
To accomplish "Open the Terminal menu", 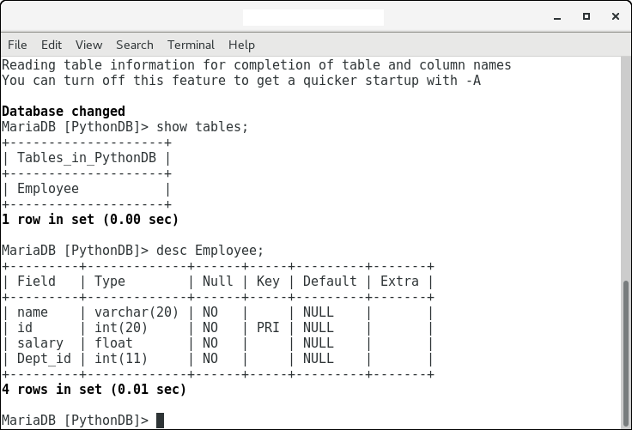I will [x=191, y=45].
